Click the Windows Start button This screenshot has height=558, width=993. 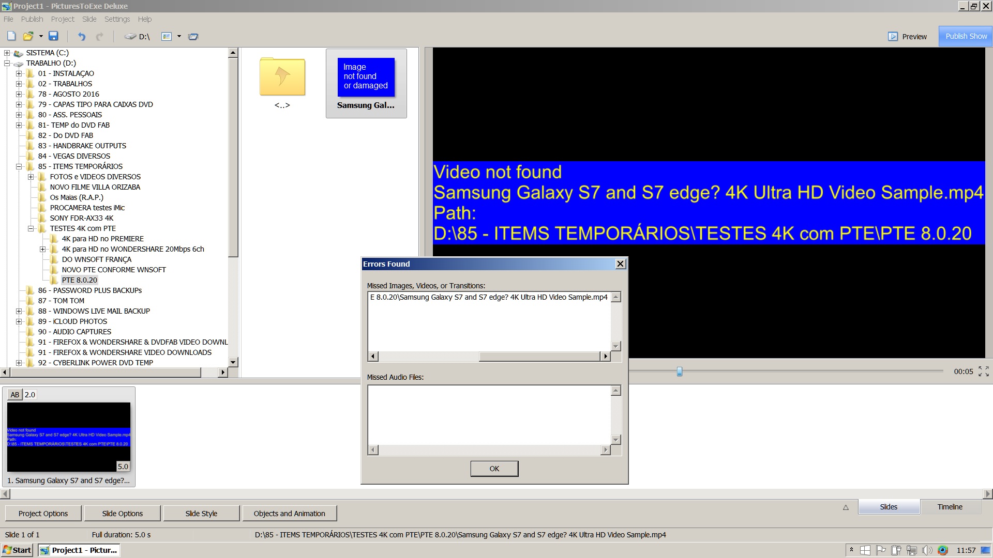point(17,550)
